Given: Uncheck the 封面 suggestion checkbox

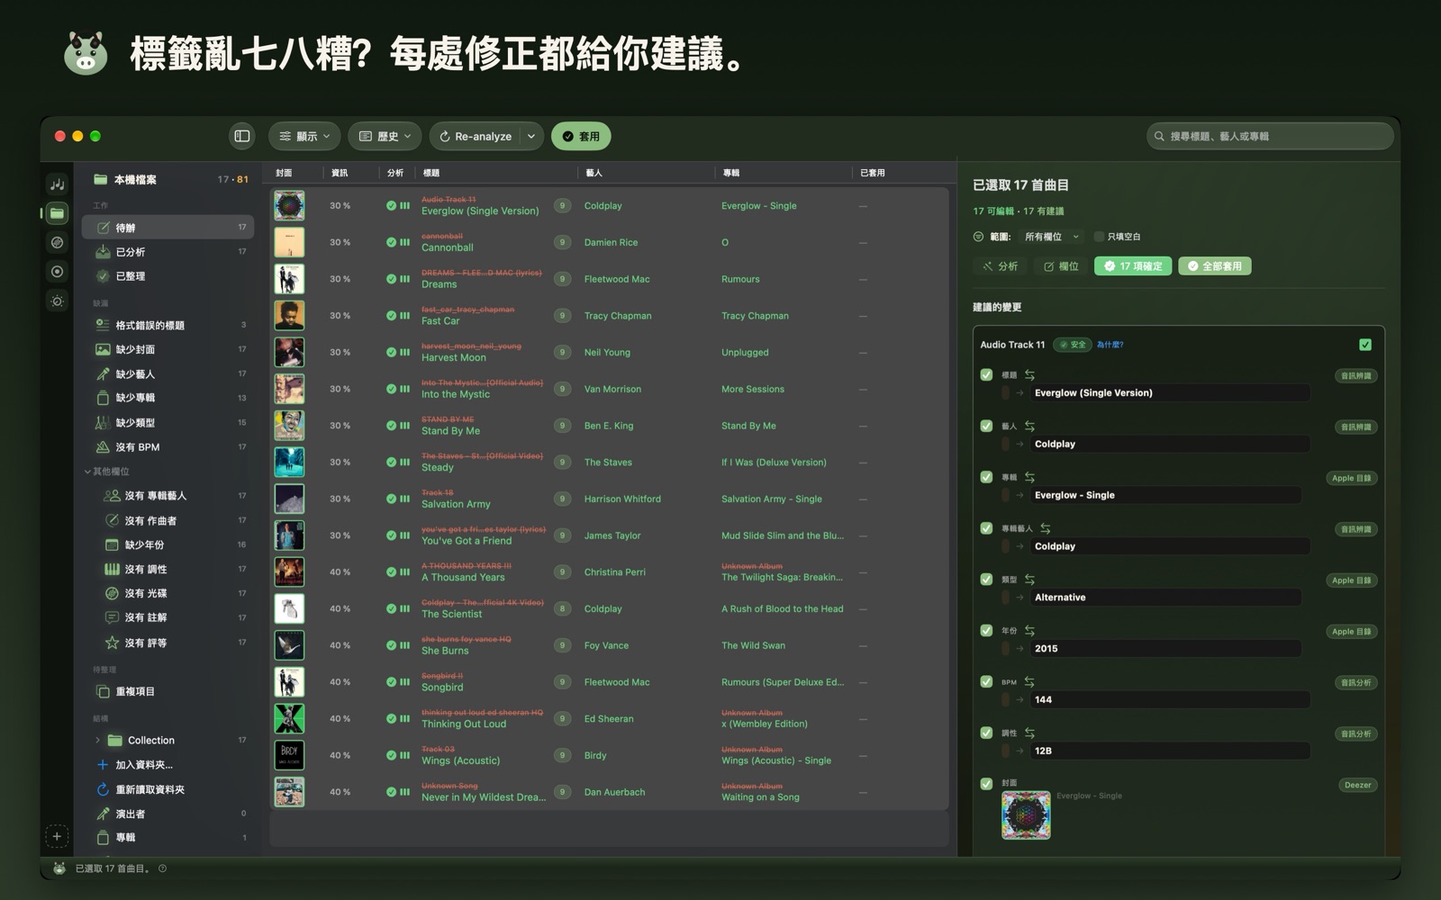Looking at the screenshot, I should click(986, 784).
